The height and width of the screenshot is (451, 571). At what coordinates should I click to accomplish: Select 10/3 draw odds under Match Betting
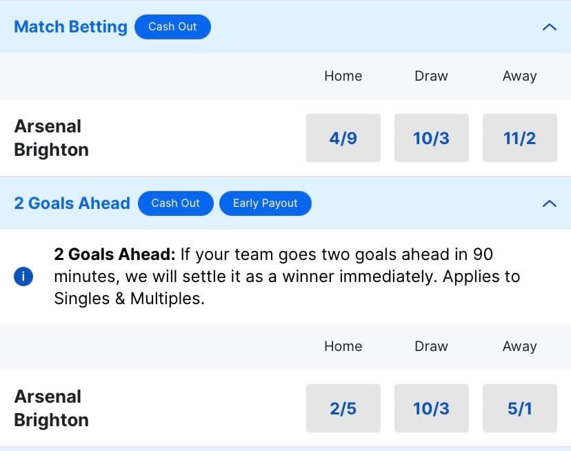432,138
